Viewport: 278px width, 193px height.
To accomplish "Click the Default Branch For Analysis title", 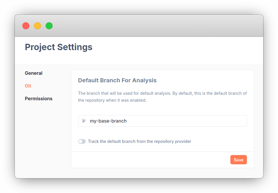I will click(x=117, y=80).
